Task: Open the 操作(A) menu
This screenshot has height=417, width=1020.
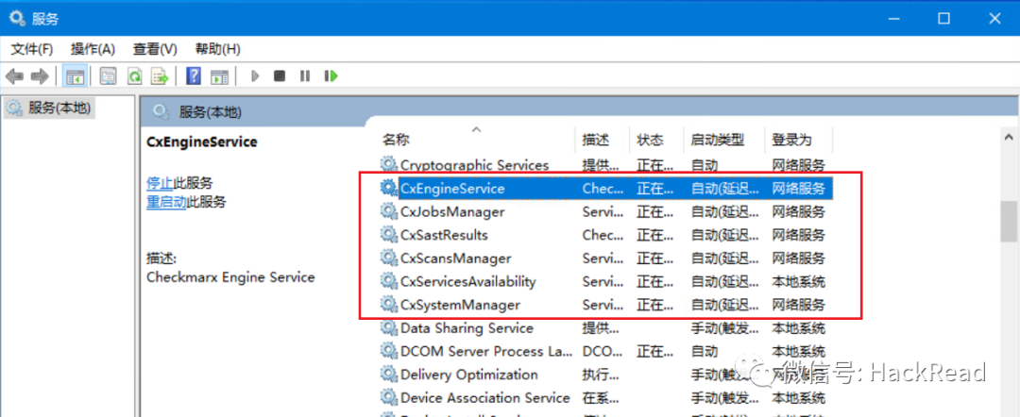Action: point(93,49)
